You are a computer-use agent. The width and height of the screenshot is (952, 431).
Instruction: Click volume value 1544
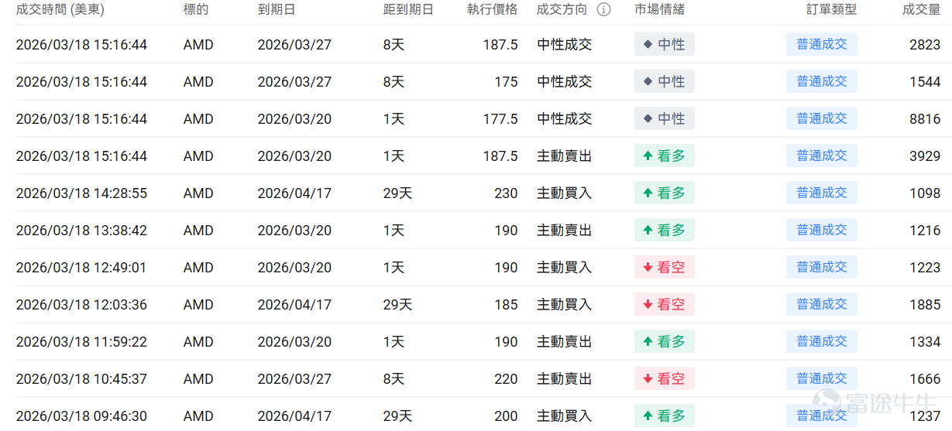[x=925, y=82]
